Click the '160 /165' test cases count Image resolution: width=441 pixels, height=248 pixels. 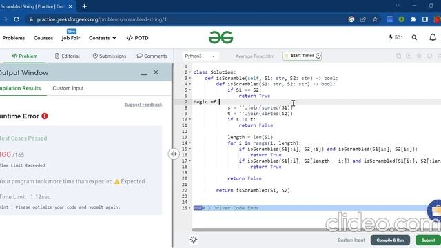point(12,154)
